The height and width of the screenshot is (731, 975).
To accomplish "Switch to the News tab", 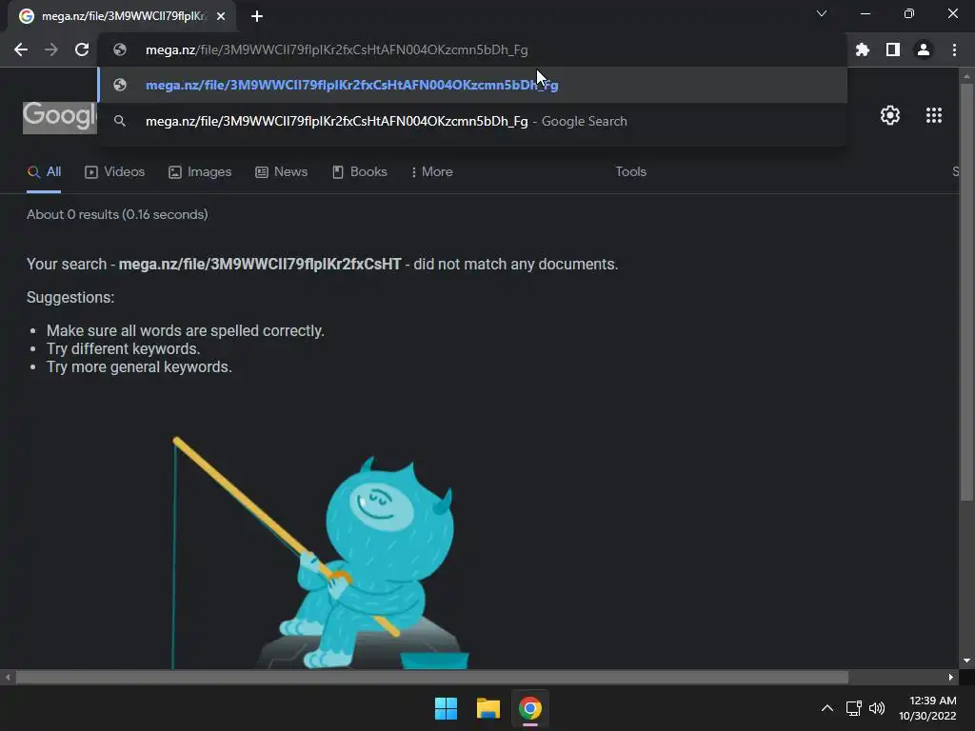I will pos(282,172).
